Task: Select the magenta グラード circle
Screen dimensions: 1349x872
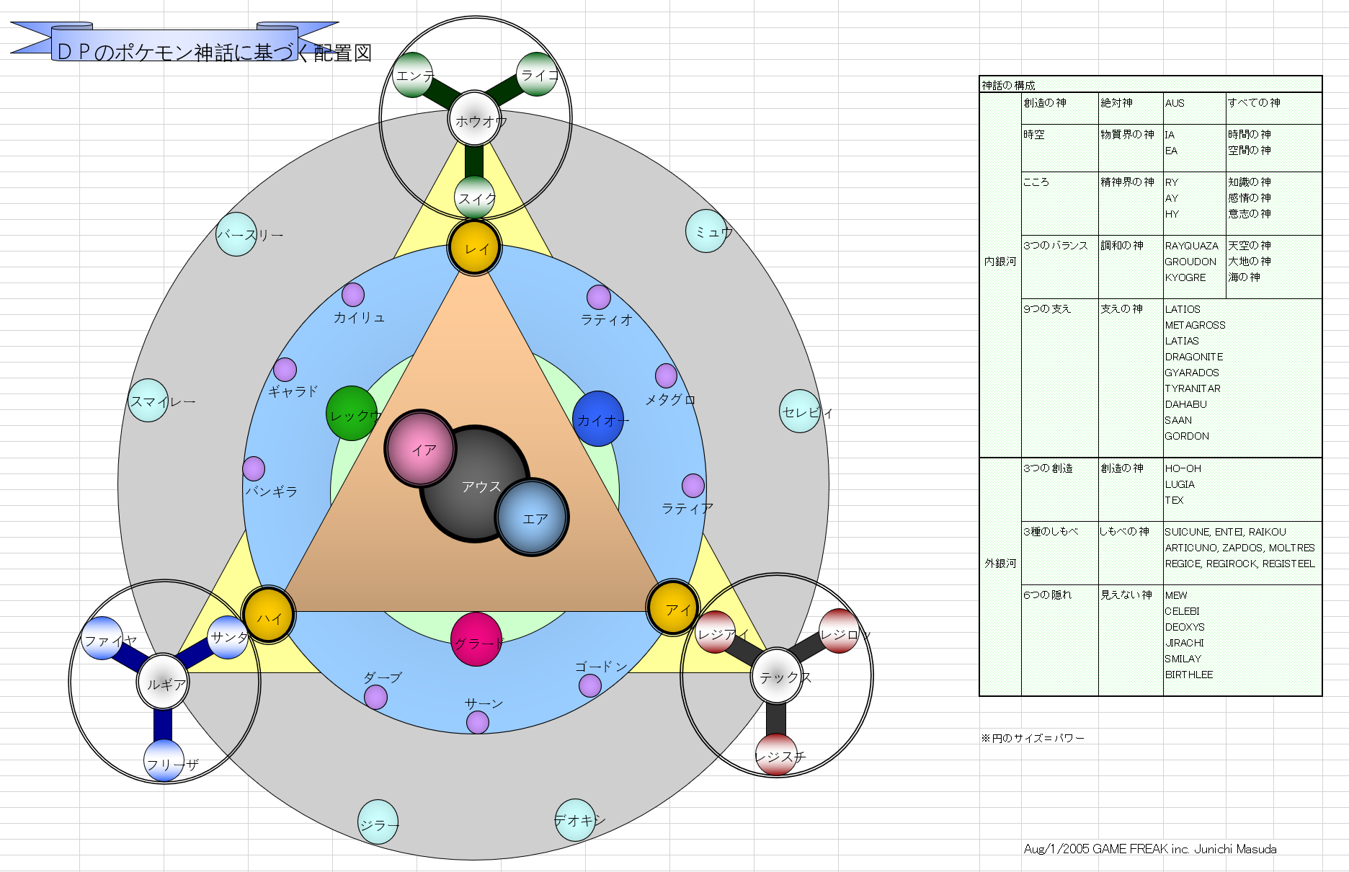Action: (x=476, y=639)
